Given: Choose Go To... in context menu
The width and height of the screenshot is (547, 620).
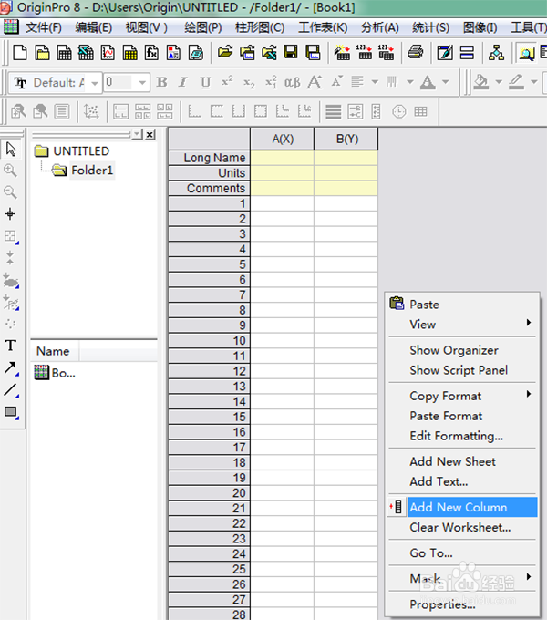Looking at the screenshot, I should click(x=462, y=553).
